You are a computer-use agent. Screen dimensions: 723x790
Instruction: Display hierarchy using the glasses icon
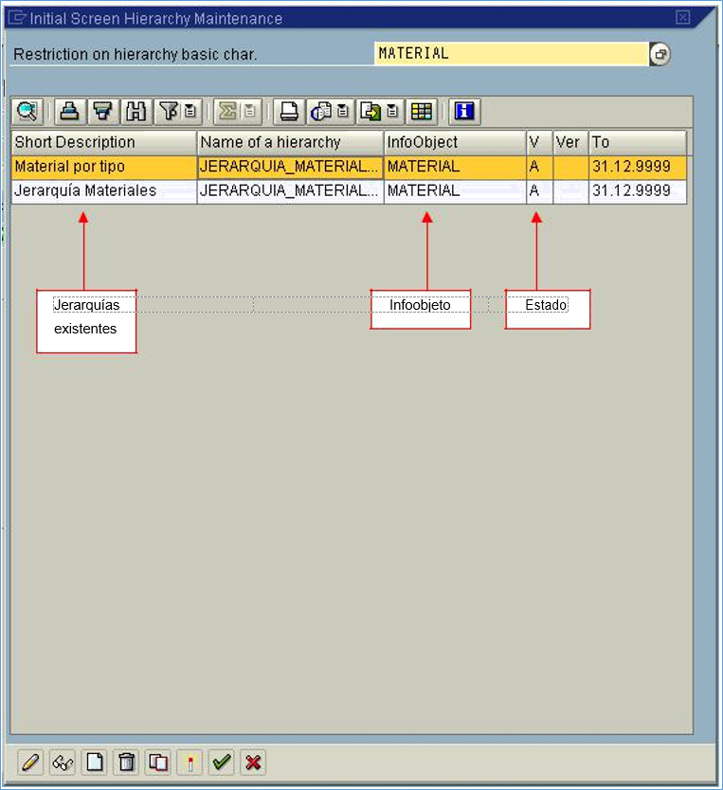[63, 762]
